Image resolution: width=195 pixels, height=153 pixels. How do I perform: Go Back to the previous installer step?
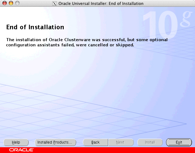(95, 142)
